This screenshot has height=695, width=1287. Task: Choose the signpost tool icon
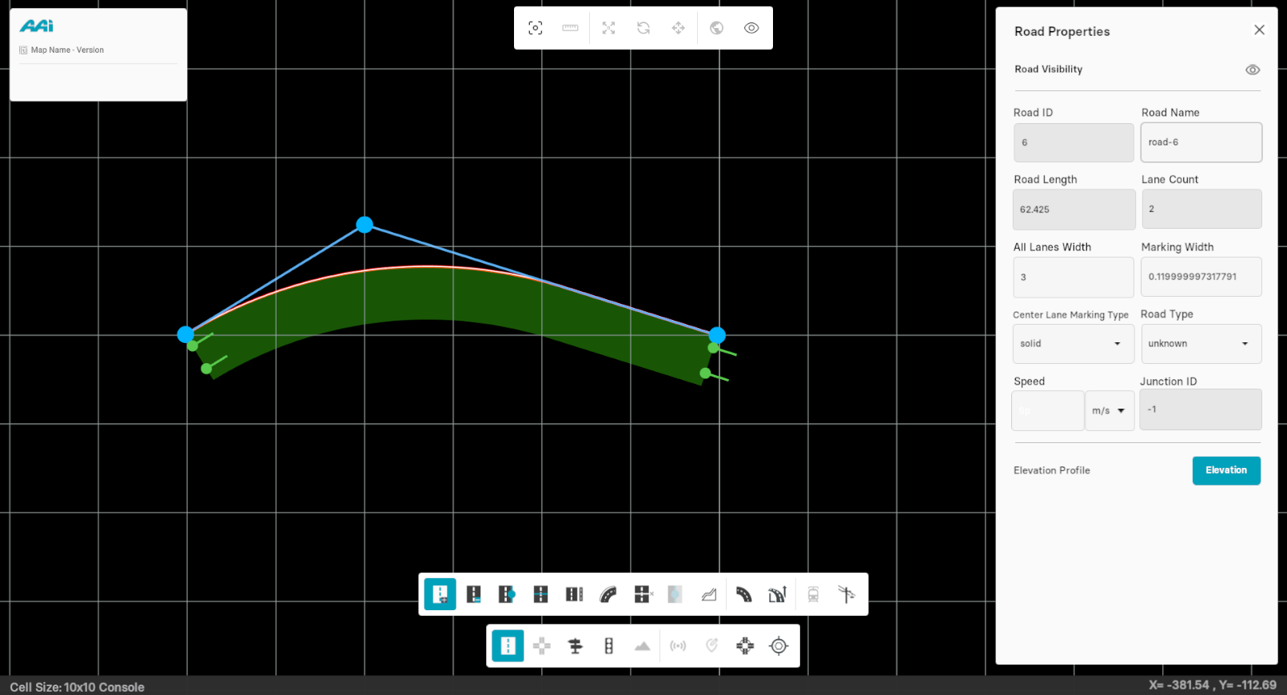click(x=575, y=646)
